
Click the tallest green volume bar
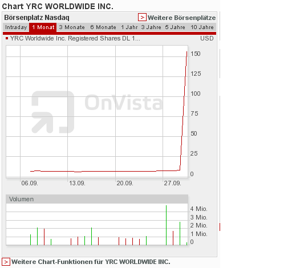pyautogui.click(x=166, y=225)
